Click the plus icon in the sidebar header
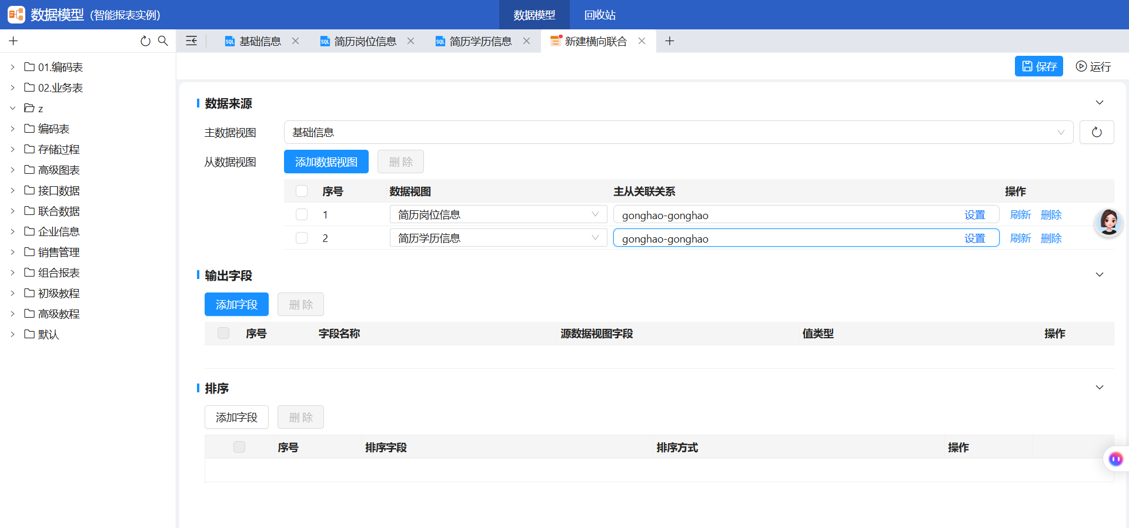This screenshot has height=528, width=1129. click(14, 41)
